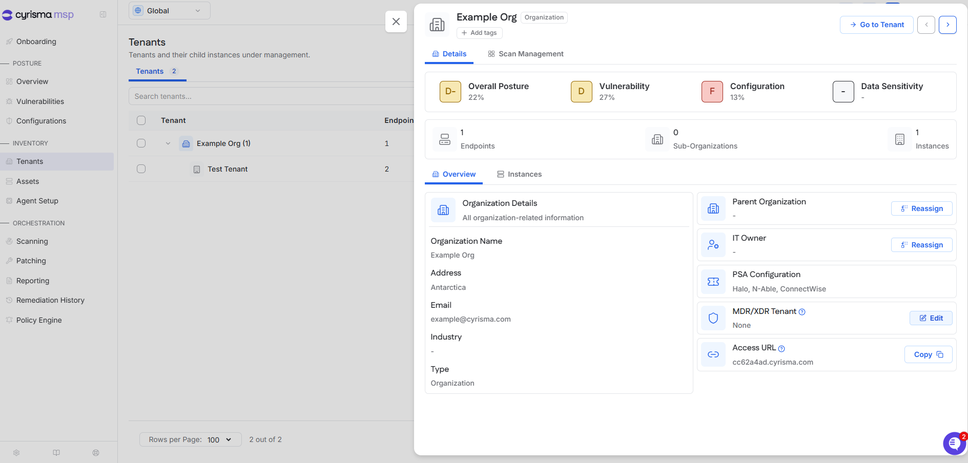Open Rows per Page dropdown
968x463 pixels.
coord(191,439)
